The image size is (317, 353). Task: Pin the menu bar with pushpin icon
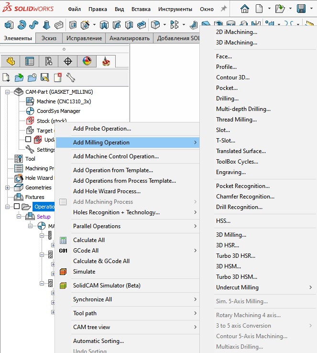pos(224,9)
